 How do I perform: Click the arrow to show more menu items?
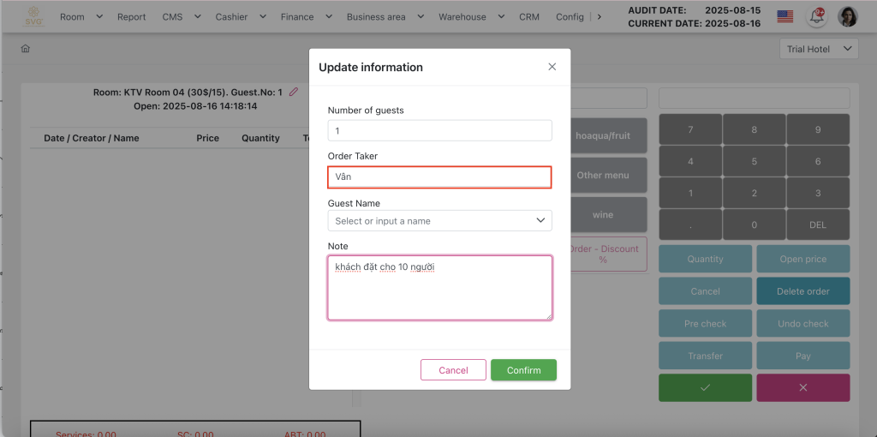tap(599, 16)
